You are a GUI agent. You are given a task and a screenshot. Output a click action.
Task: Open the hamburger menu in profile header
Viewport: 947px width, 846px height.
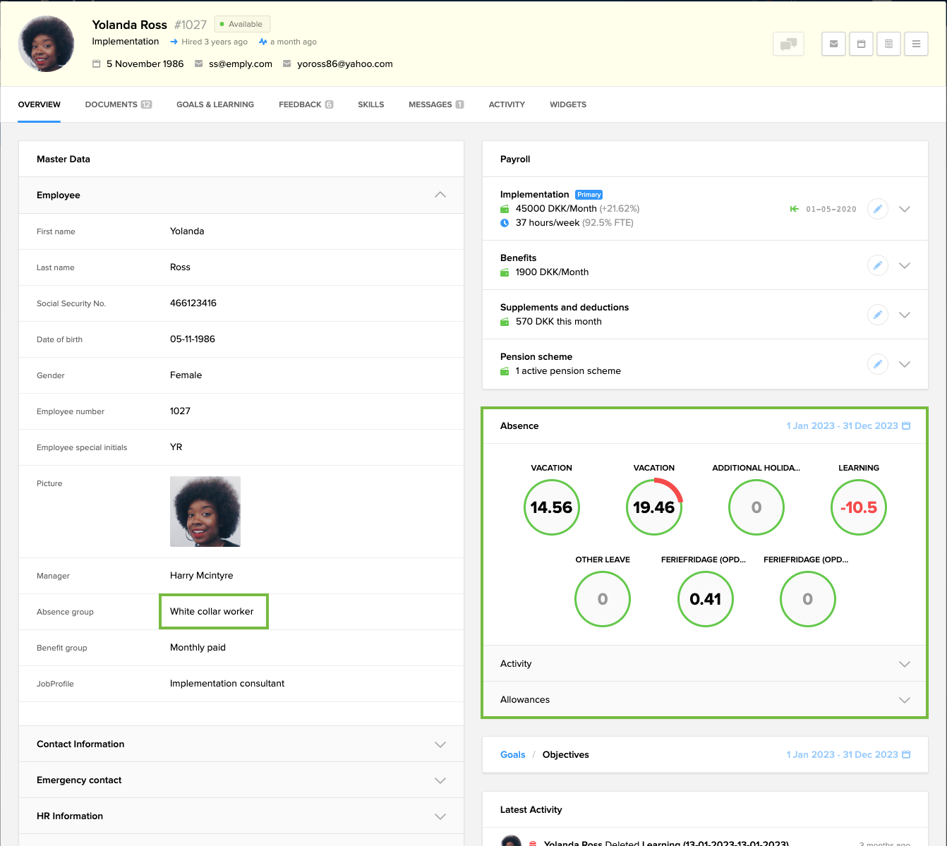[916, 44]
